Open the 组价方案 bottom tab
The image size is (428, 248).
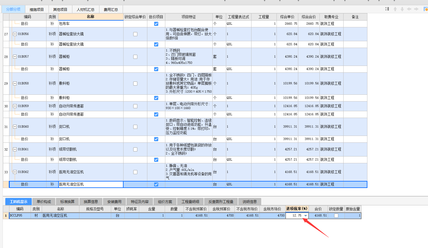coord(165,202)
